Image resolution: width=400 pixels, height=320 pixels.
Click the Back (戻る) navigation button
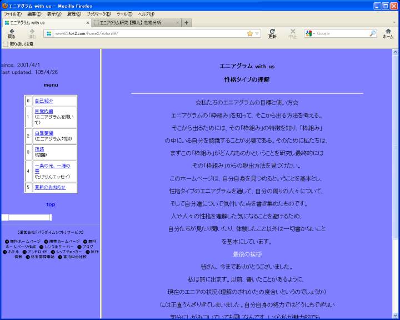coord(11,33)
